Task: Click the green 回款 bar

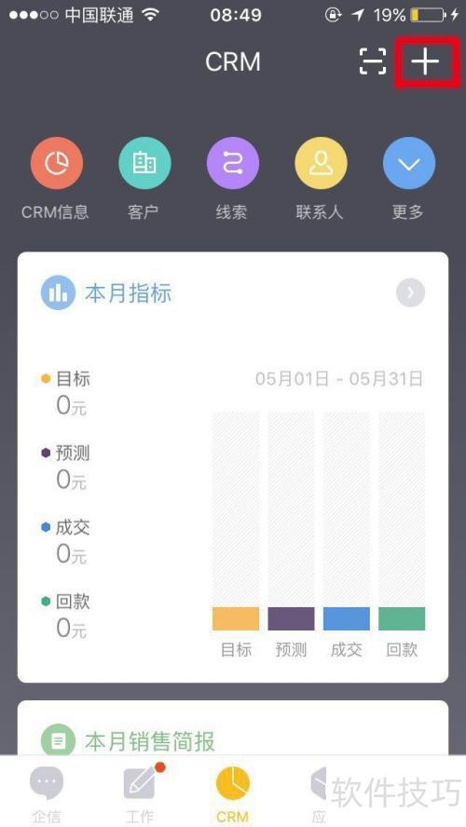Action: [x=402, y=618]
